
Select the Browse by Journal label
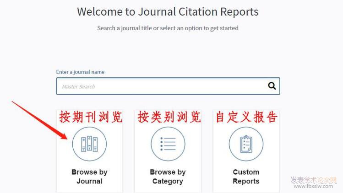tap(89, 177)
